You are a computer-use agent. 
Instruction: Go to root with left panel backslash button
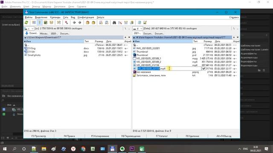click(x=125, y=28)
